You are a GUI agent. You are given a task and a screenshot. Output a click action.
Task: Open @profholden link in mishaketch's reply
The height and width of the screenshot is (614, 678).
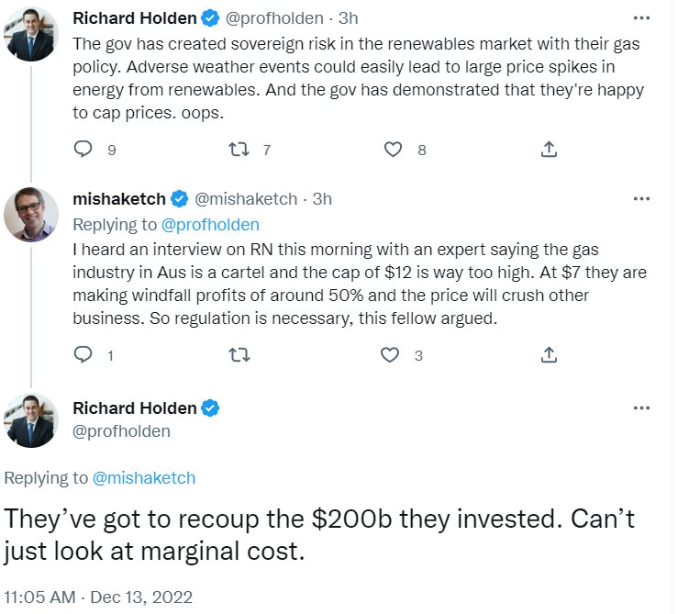[x=210, y=224]
